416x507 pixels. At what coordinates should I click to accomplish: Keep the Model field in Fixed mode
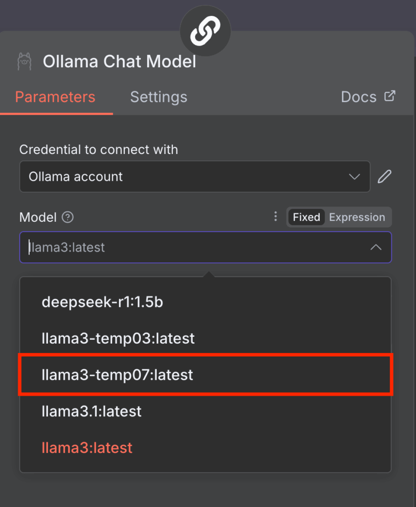(x=306, y=217)
